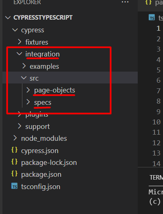The image size is (163, 214).
Task: Open the tsconfig.json file
Action: (41, 187)
